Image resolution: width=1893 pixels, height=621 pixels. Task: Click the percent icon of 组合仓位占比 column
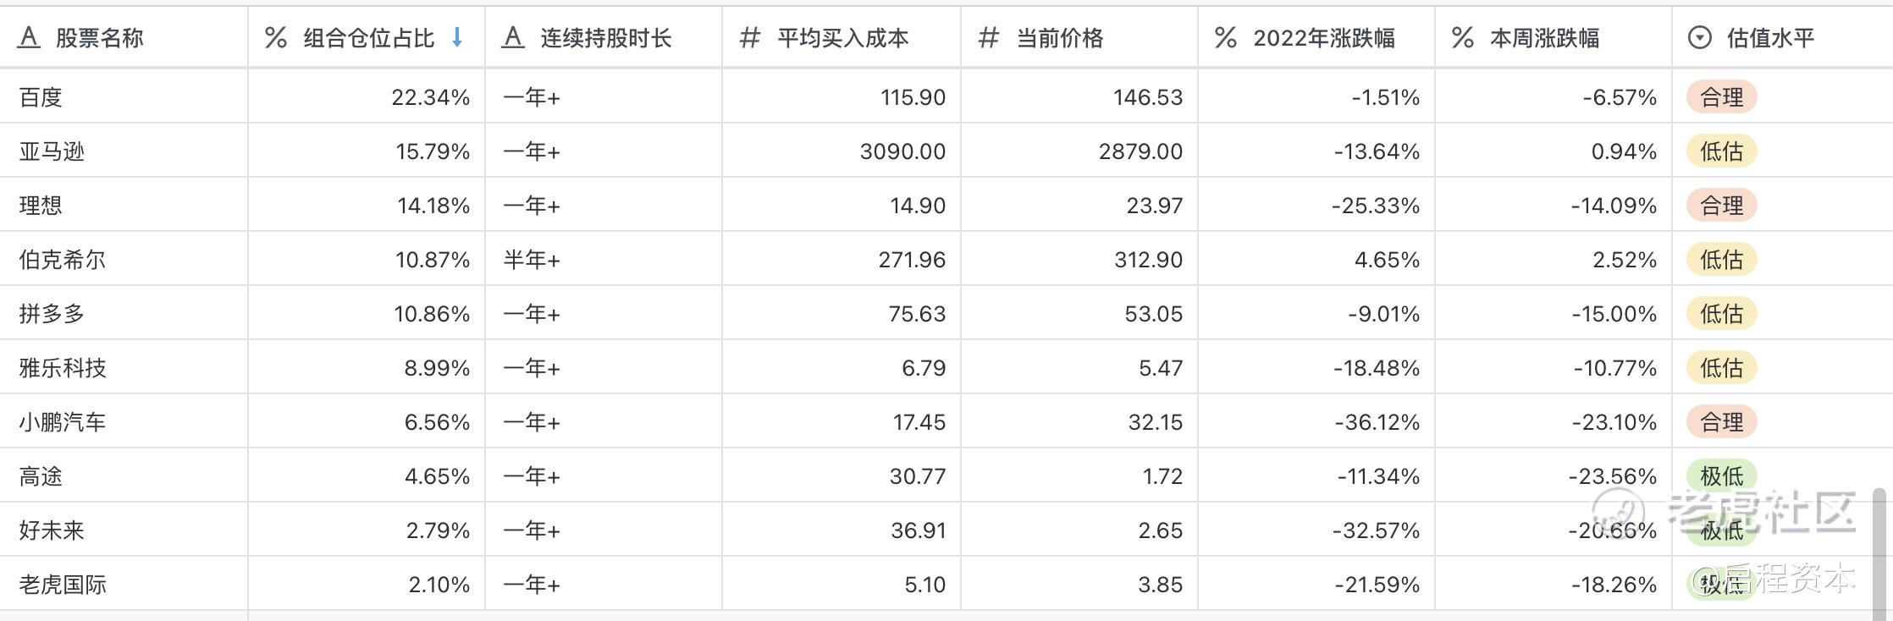[276, 37]
